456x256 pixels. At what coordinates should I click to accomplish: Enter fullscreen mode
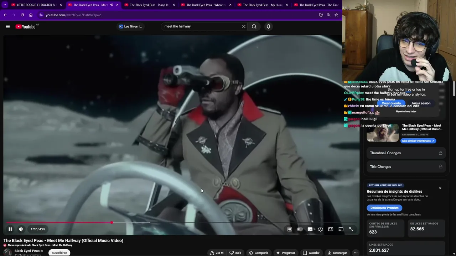tap(351, 229)
